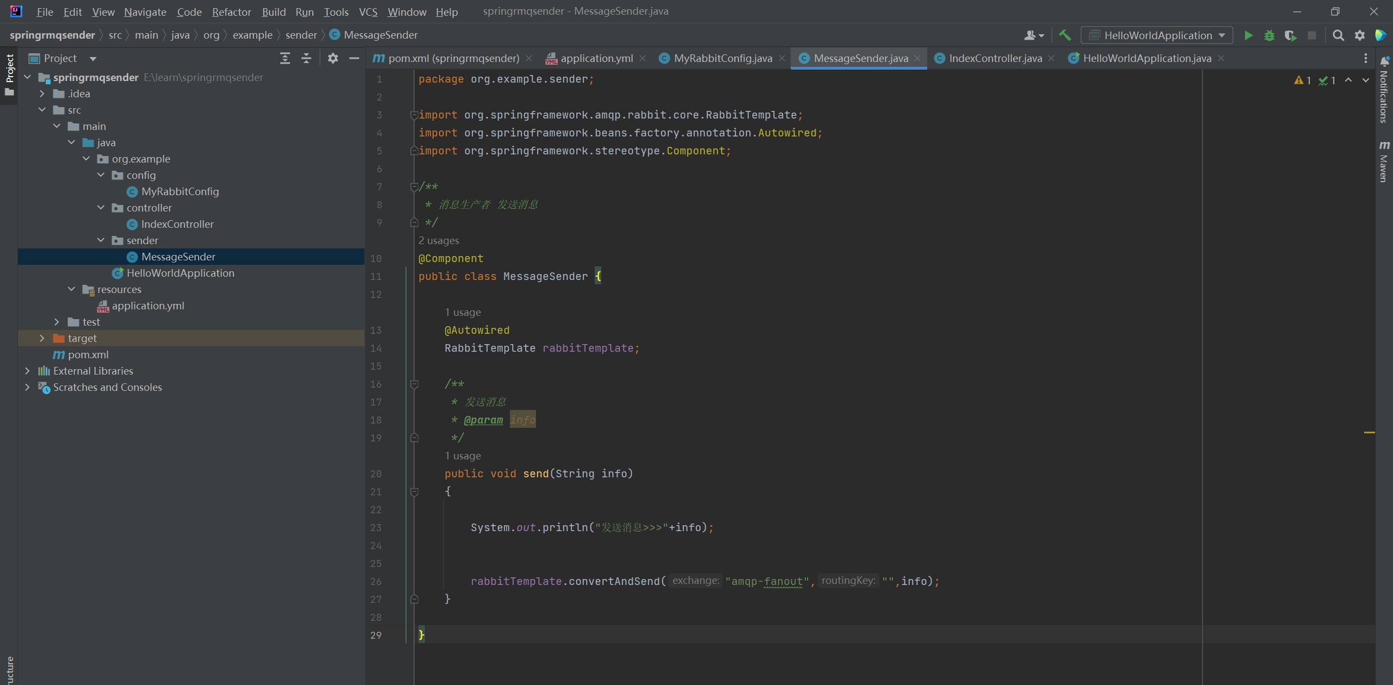Screen dimensions: 1393x685
Task: Open Search Everywhere magnifier icon
Action: (1338, 35)
